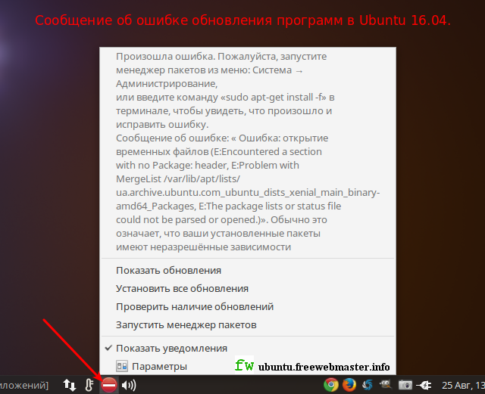This screenshot has width=485, height=394.
Task: Choose Установить все обновления
Action: coord(248,288)
